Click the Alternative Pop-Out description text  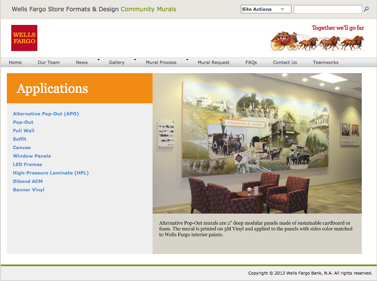[x=256, y=229]
